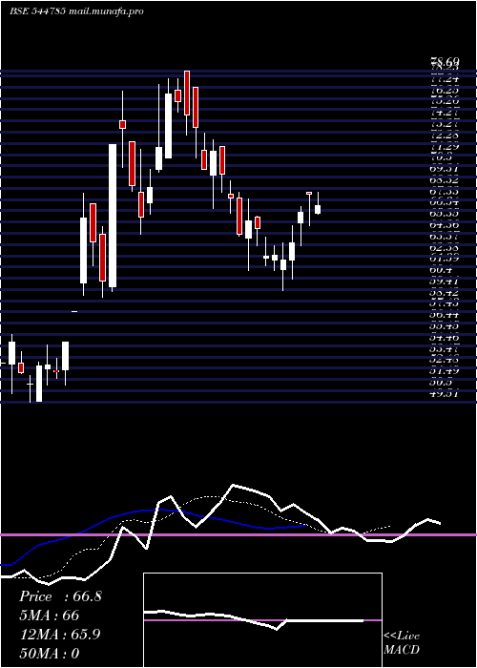
Task: Click the 60.4 price axis label
Action: point(441,270)
